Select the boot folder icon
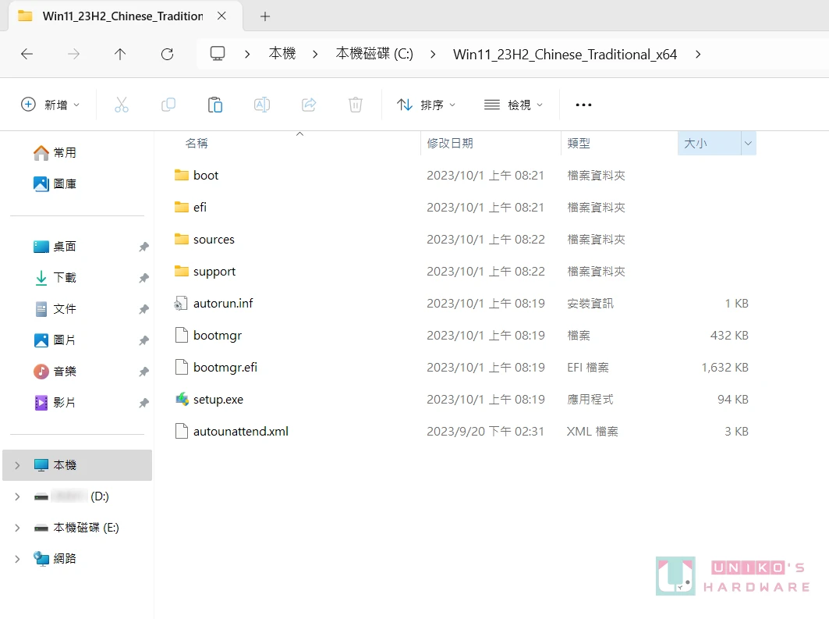The height and width of the screenshot is (619, 829). 182,175
